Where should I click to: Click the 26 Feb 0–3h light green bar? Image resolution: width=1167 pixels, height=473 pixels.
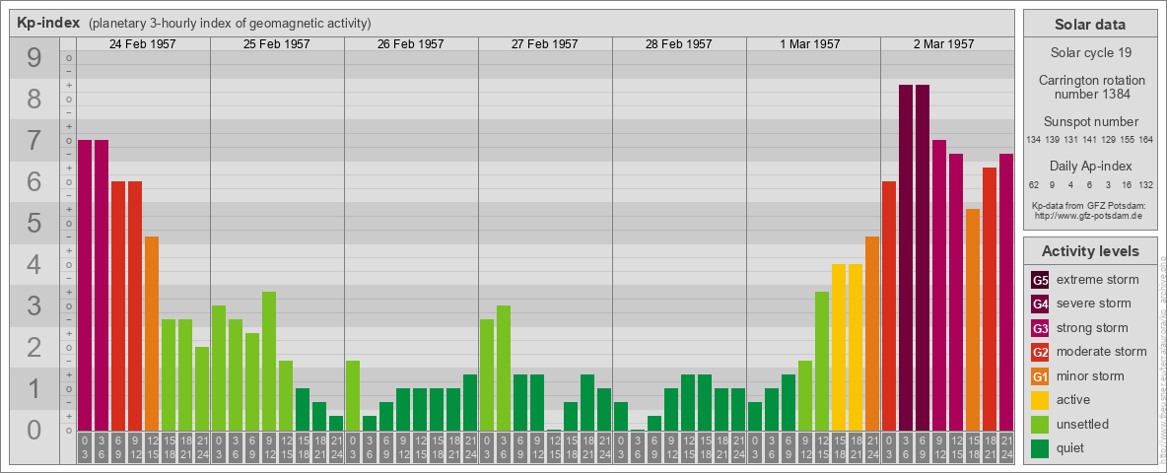pos(353,396)
